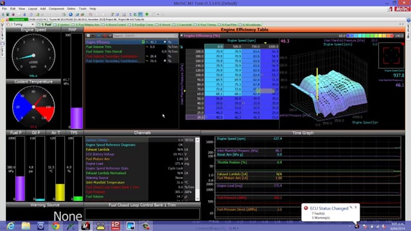Screen dimensions: 411x231
Task: Click the Channels list scrollbar
Action: click(x=197, y=169)
